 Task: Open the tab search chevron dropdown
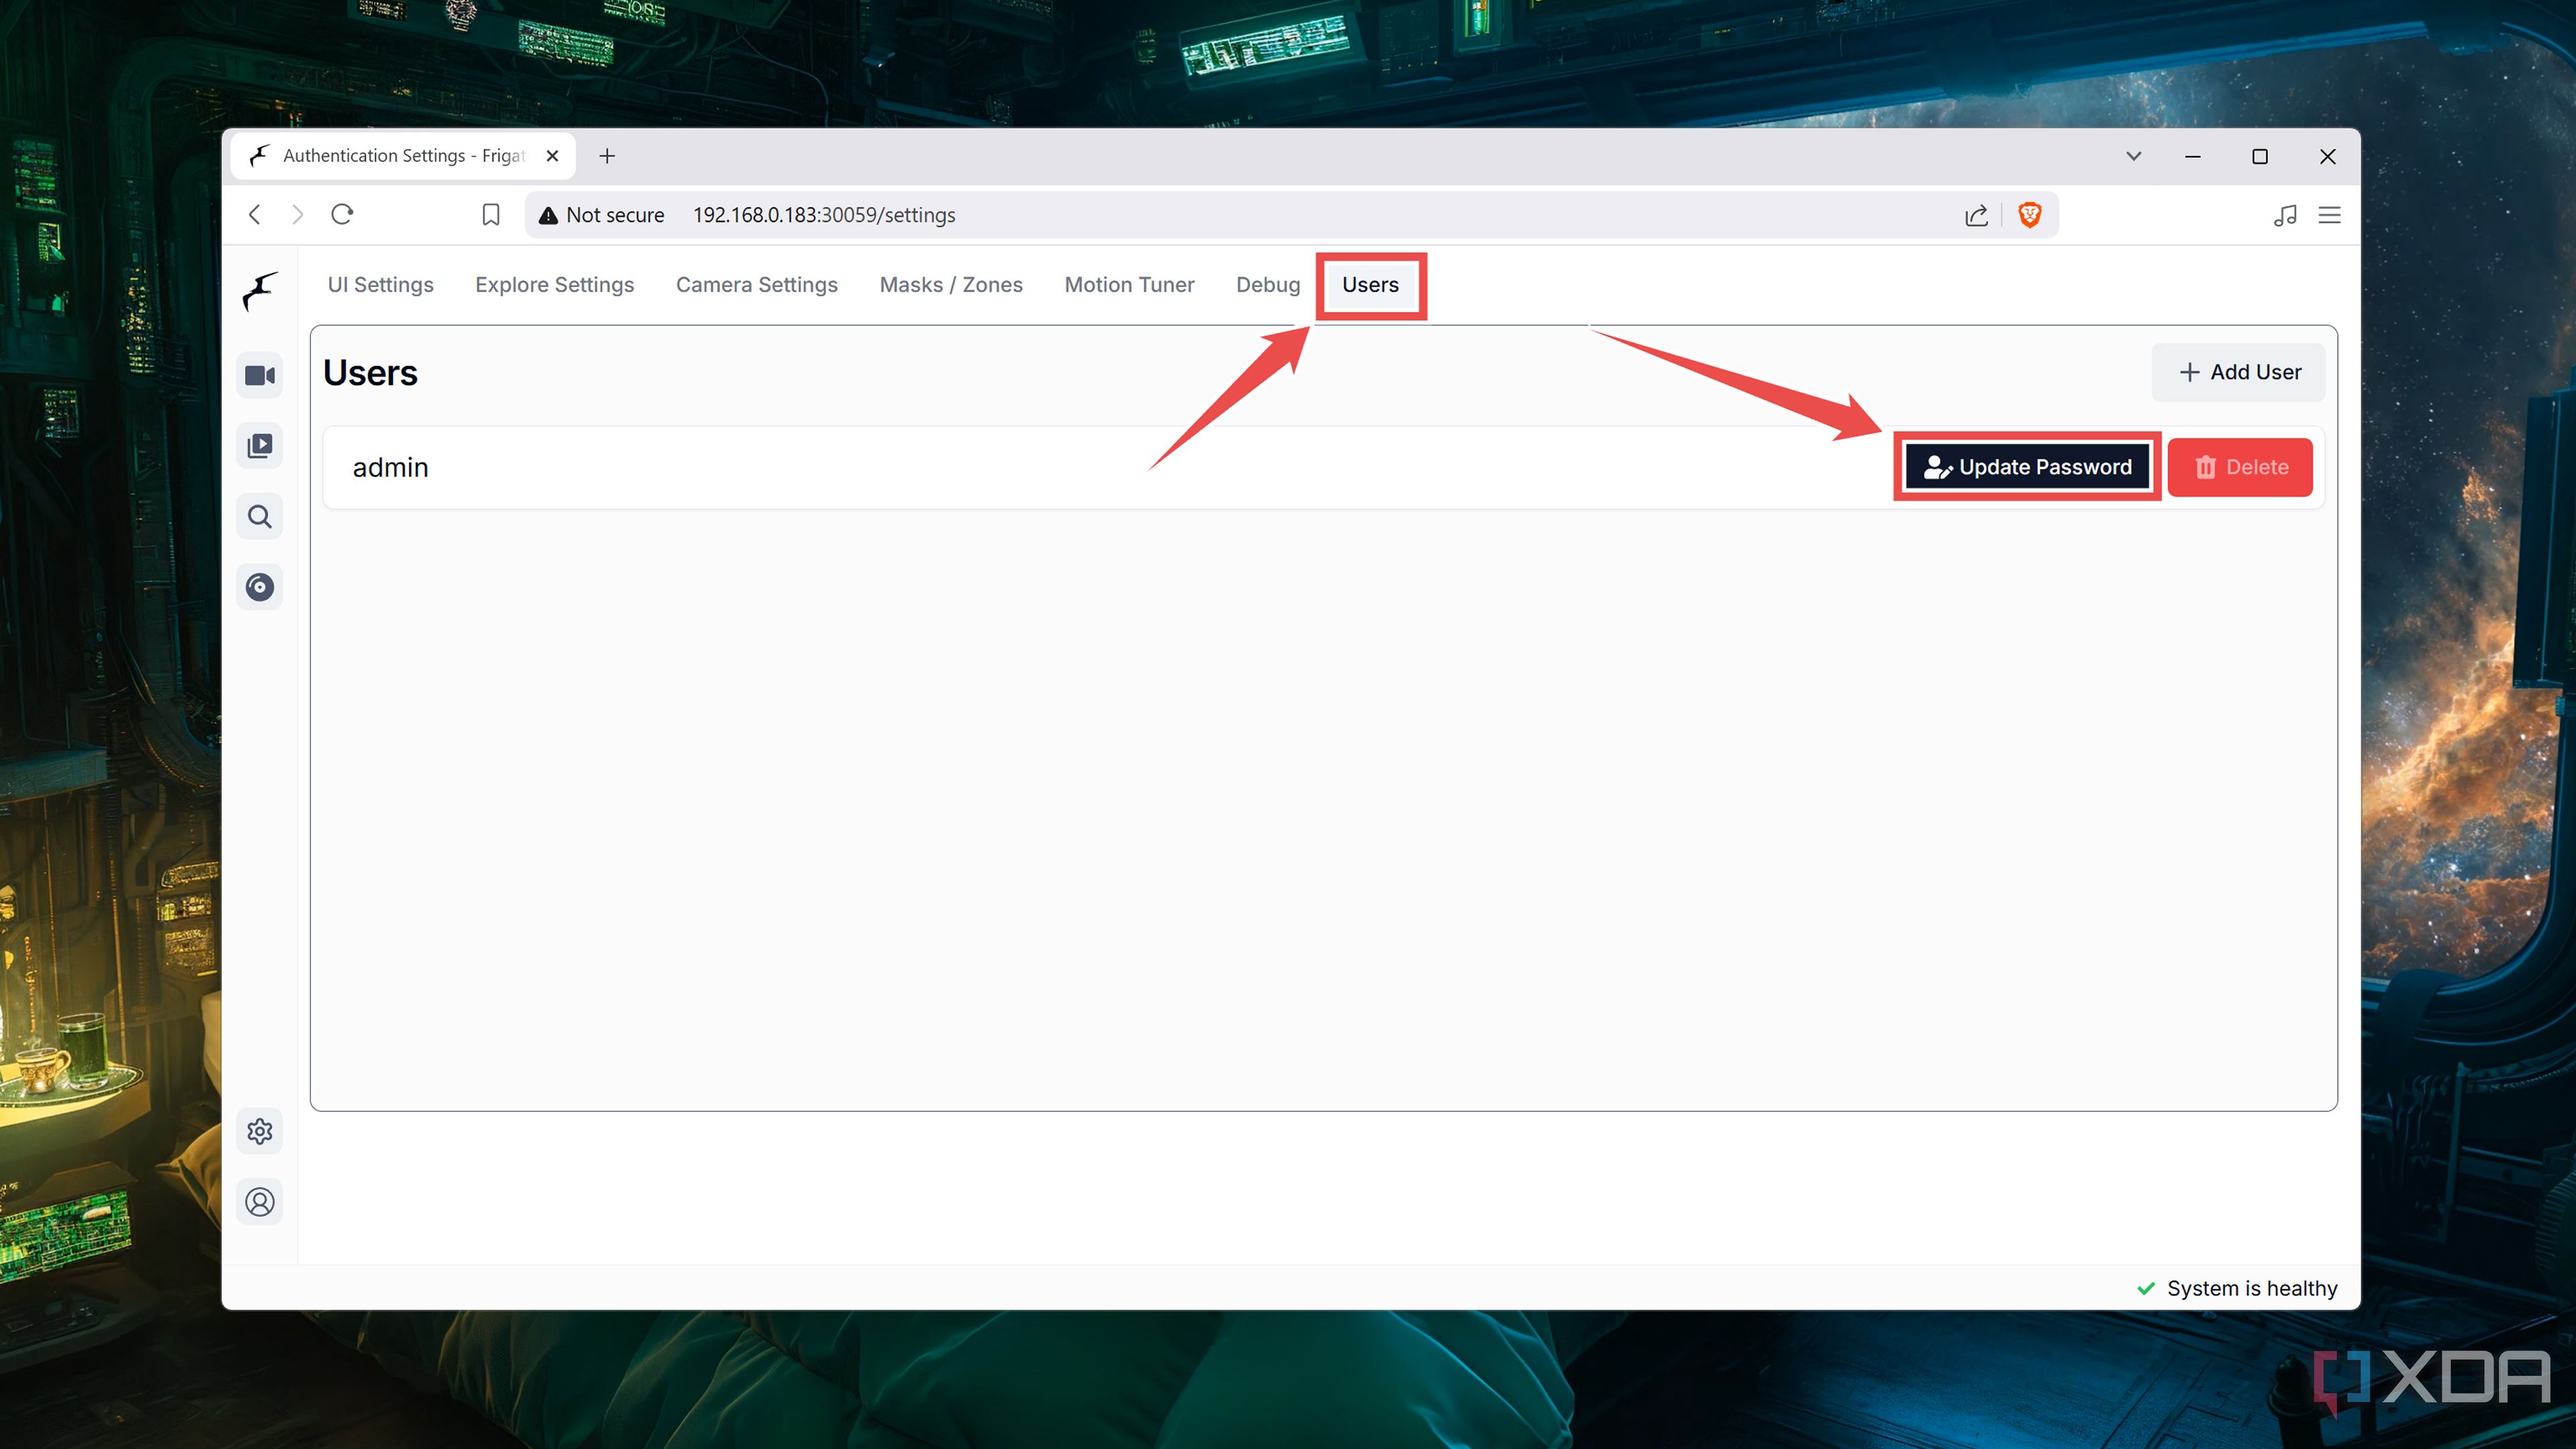pyautogui.click(x=2134, y=156)
